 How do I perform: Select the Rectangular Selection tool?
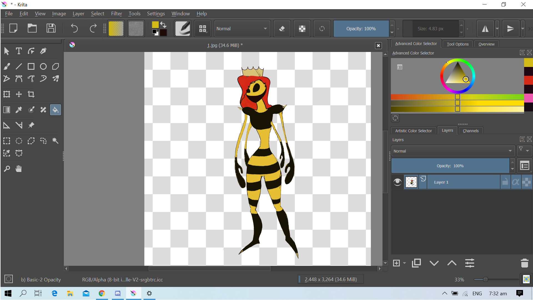(7, 141)
